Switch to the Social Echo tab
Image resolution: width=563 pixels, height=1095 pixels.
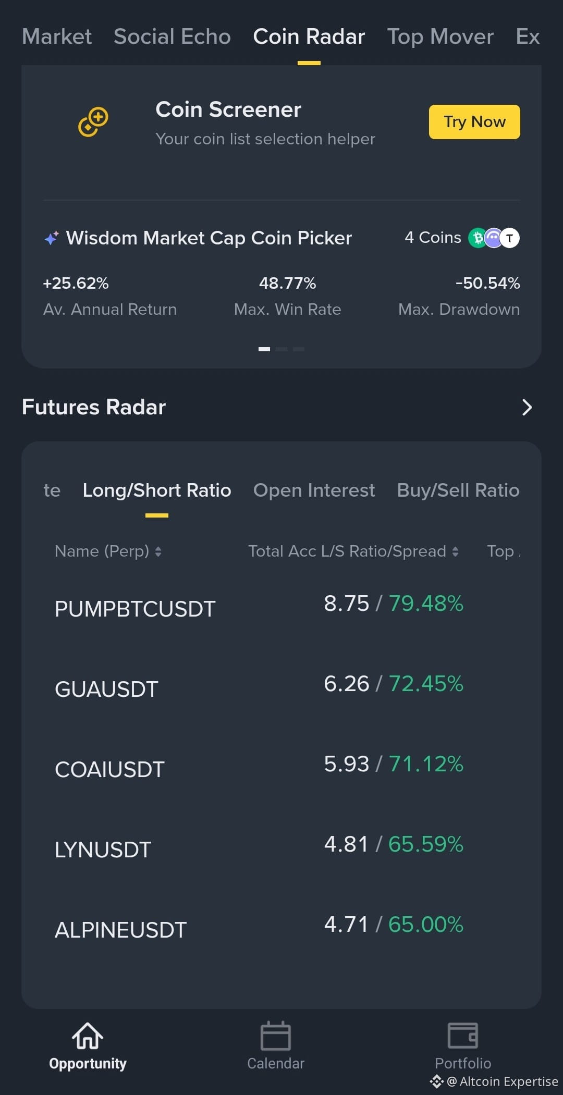(172, 36)
